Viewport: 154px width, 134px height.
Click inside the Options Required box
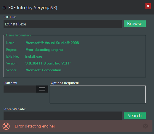click(98, 94)
